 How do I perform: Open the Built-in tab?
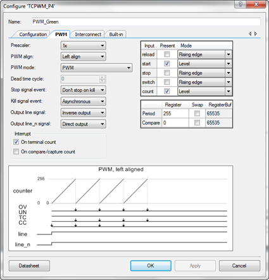(116, 34)
